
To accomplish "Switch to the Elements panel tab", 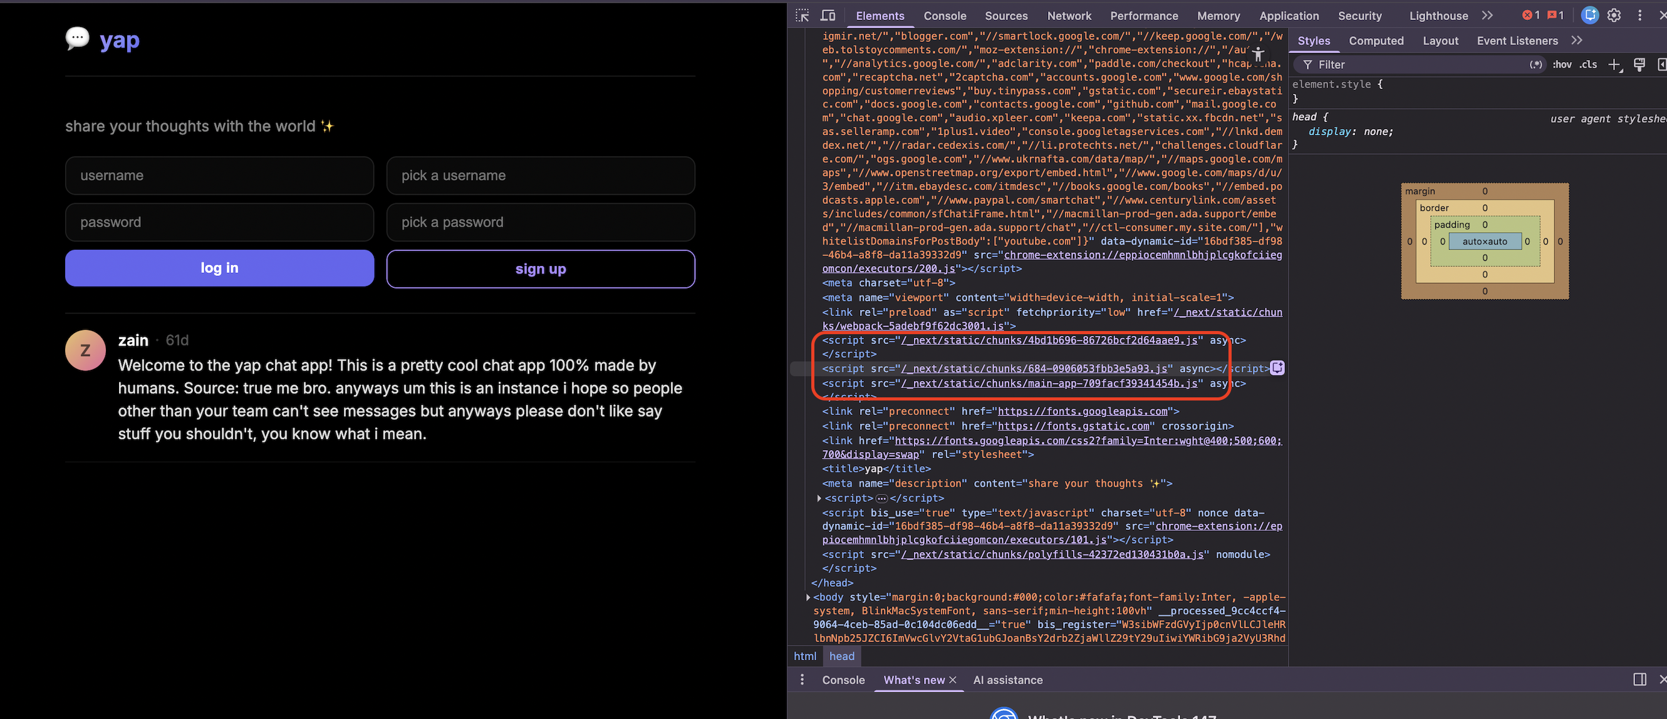I will tap(880, 16).
